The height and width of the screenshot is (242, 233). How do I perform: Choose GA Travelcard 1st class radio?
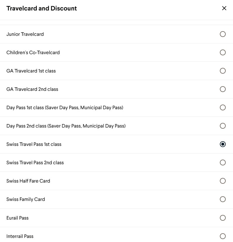(x=222, y=71)
